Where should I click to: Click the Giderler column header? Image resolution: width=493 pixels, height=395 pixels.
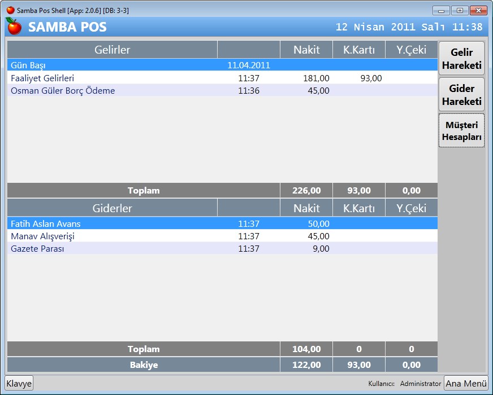coord(112,208)
